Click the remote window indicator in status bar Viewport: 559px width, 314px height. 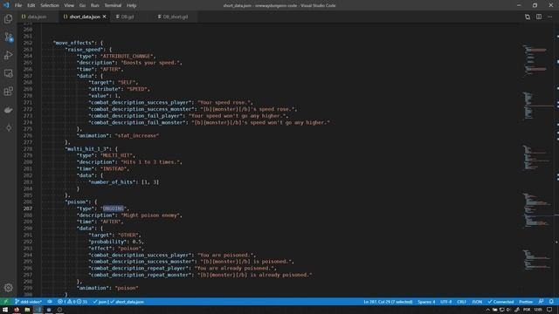pyautogui.click(x=5, y=302)
